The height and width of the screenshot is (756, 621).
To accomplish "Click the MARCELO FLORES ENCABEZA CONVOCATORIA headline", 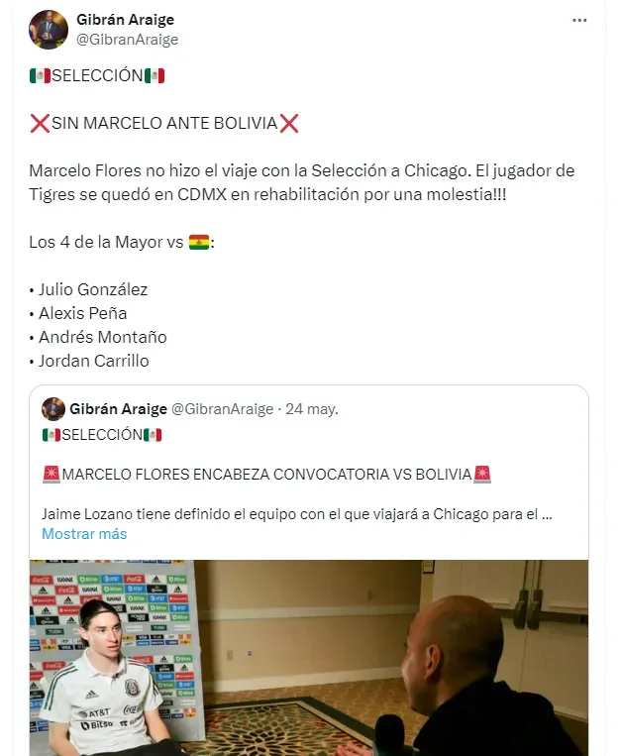I will tap(266, 475).
